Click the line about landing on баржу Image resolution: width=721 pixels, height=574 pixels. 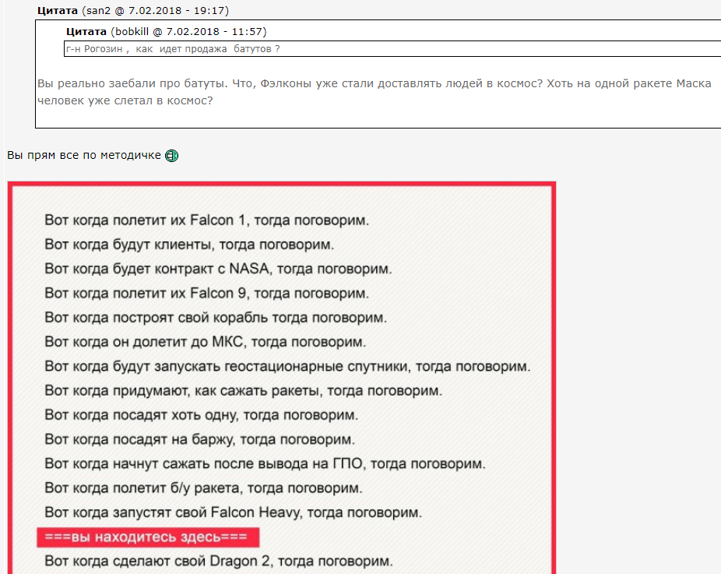click(x=200, y=439)
